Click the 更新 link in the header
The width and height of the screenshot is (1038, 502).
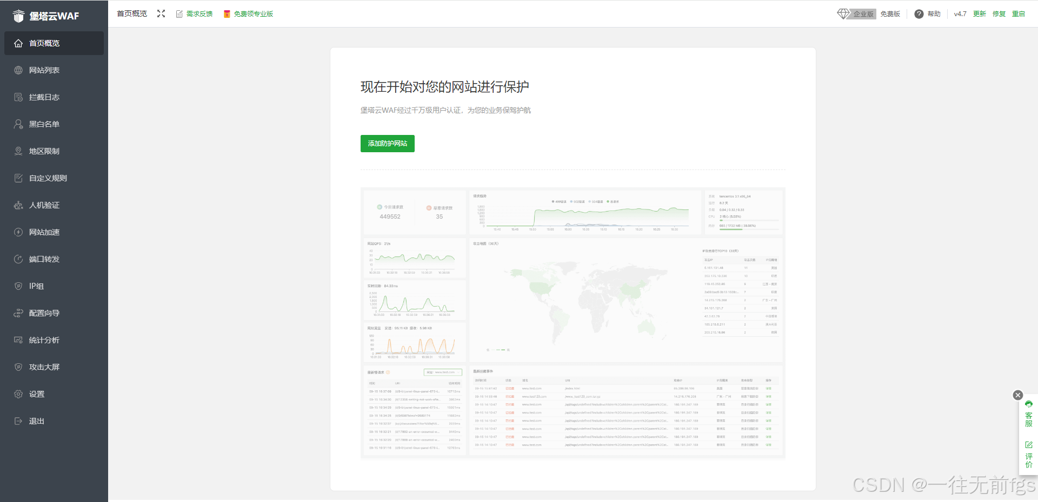[x=980, y=14]
